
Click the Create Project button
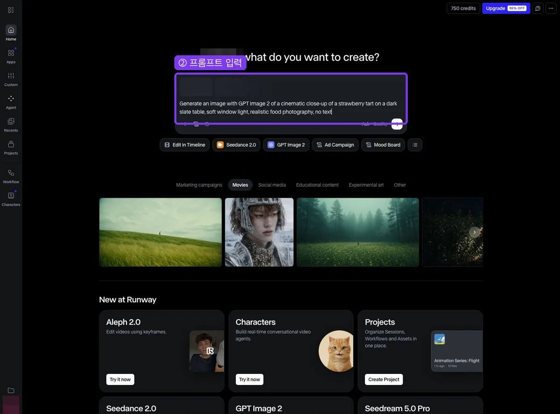tap(384, 379)
